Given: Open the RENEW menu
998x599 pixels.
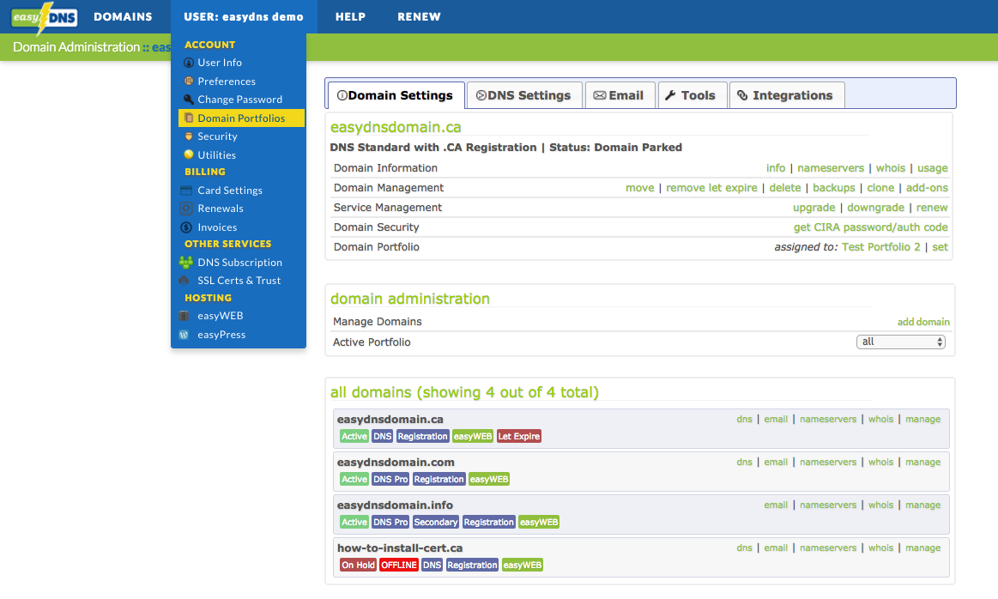Looking at the screenshot, I should pos(419,16).
